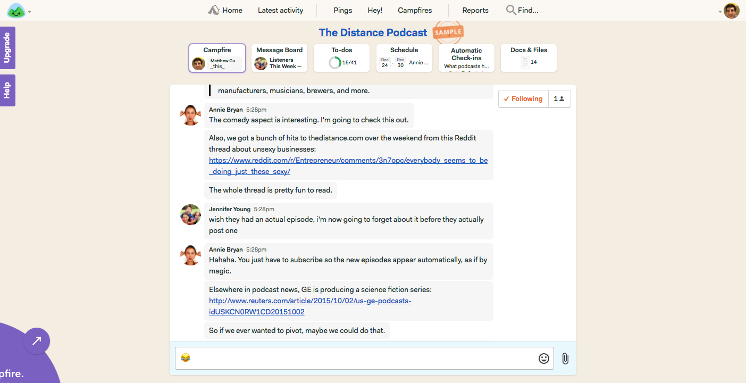Click the Home mountain icon
This screenshot has width=746, height=383.
(x=214, y=10)
